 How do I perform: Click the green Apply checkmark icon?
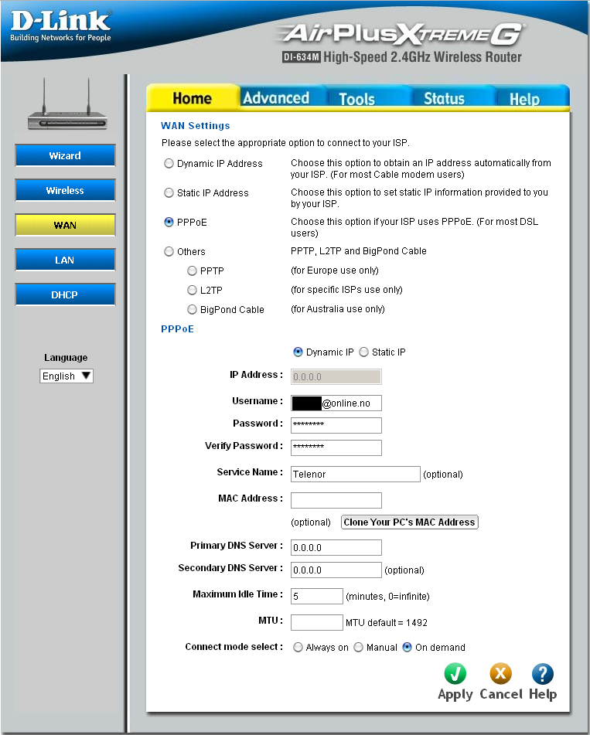455,674
